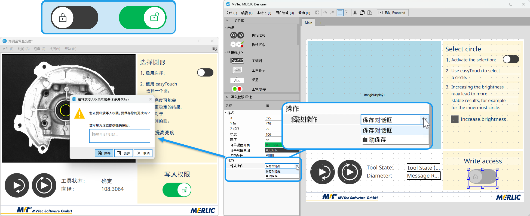Image resolution: width=530 pixels, height=216 pixels.
Task: Click the 丢弃 button in the dialog
Action: point(124,153)
